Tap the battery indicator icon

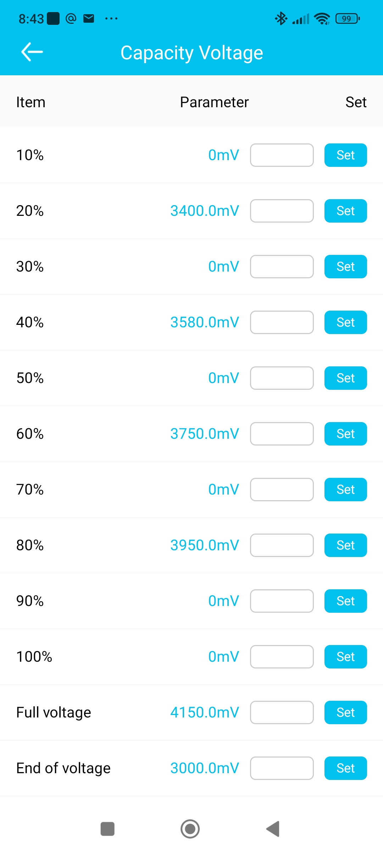348,18
